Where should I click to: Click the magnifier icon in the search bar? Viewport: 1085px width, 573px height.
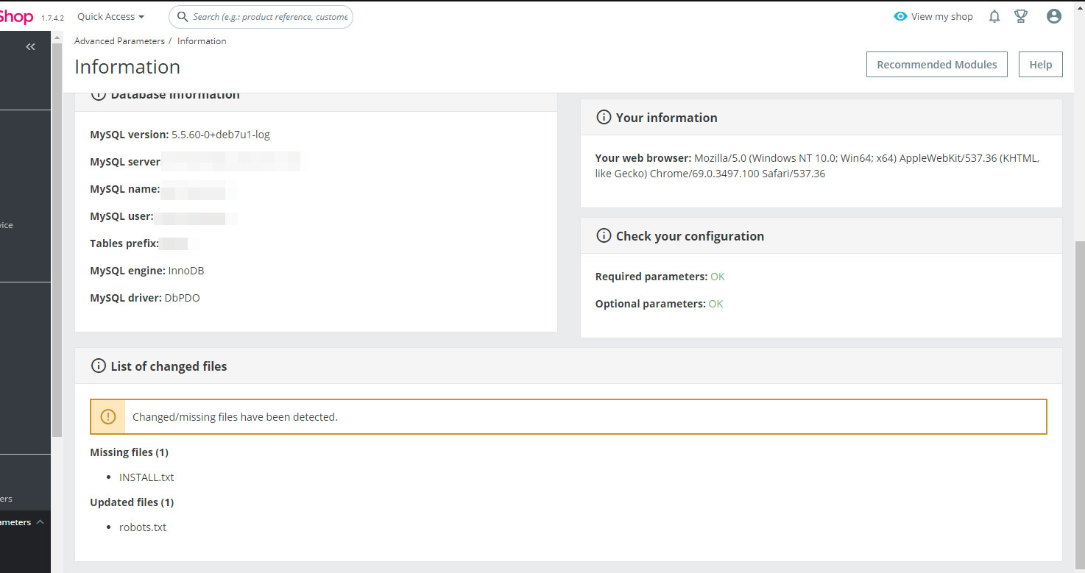(x=183, y=16)
